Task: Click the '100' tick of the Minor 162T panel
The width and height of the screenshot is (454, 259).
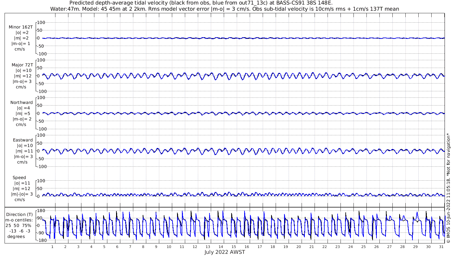Action: [x=41, y=22]
